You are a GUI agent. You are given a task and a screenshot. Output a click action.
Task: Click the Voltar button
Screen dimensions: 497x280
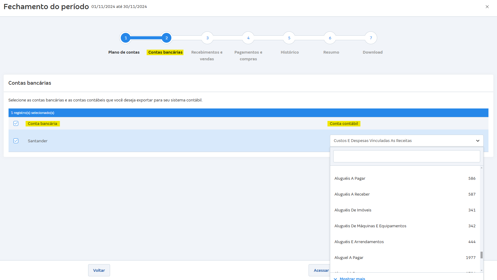click(99, 270)
